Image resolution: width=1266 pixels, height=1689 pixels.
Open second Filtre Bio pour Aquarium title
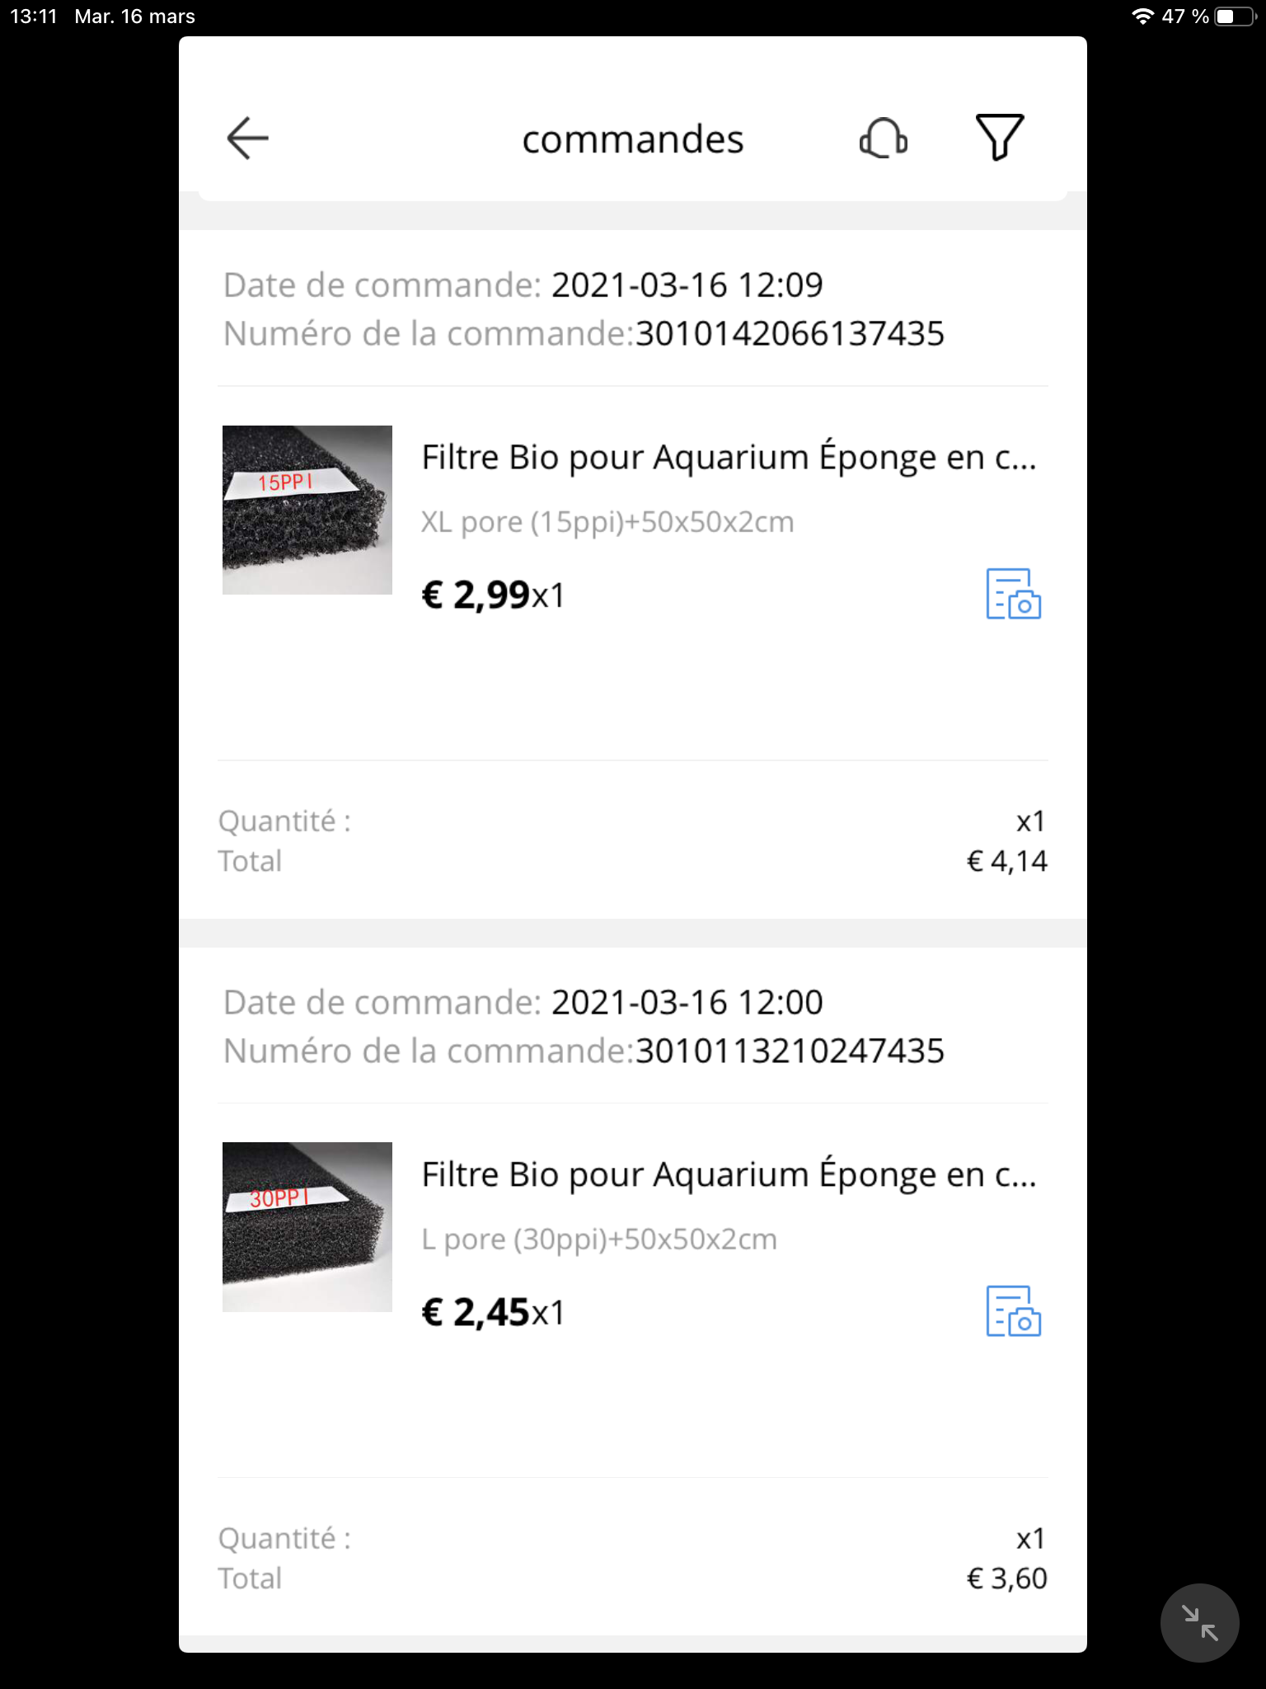click(729, 1175)
